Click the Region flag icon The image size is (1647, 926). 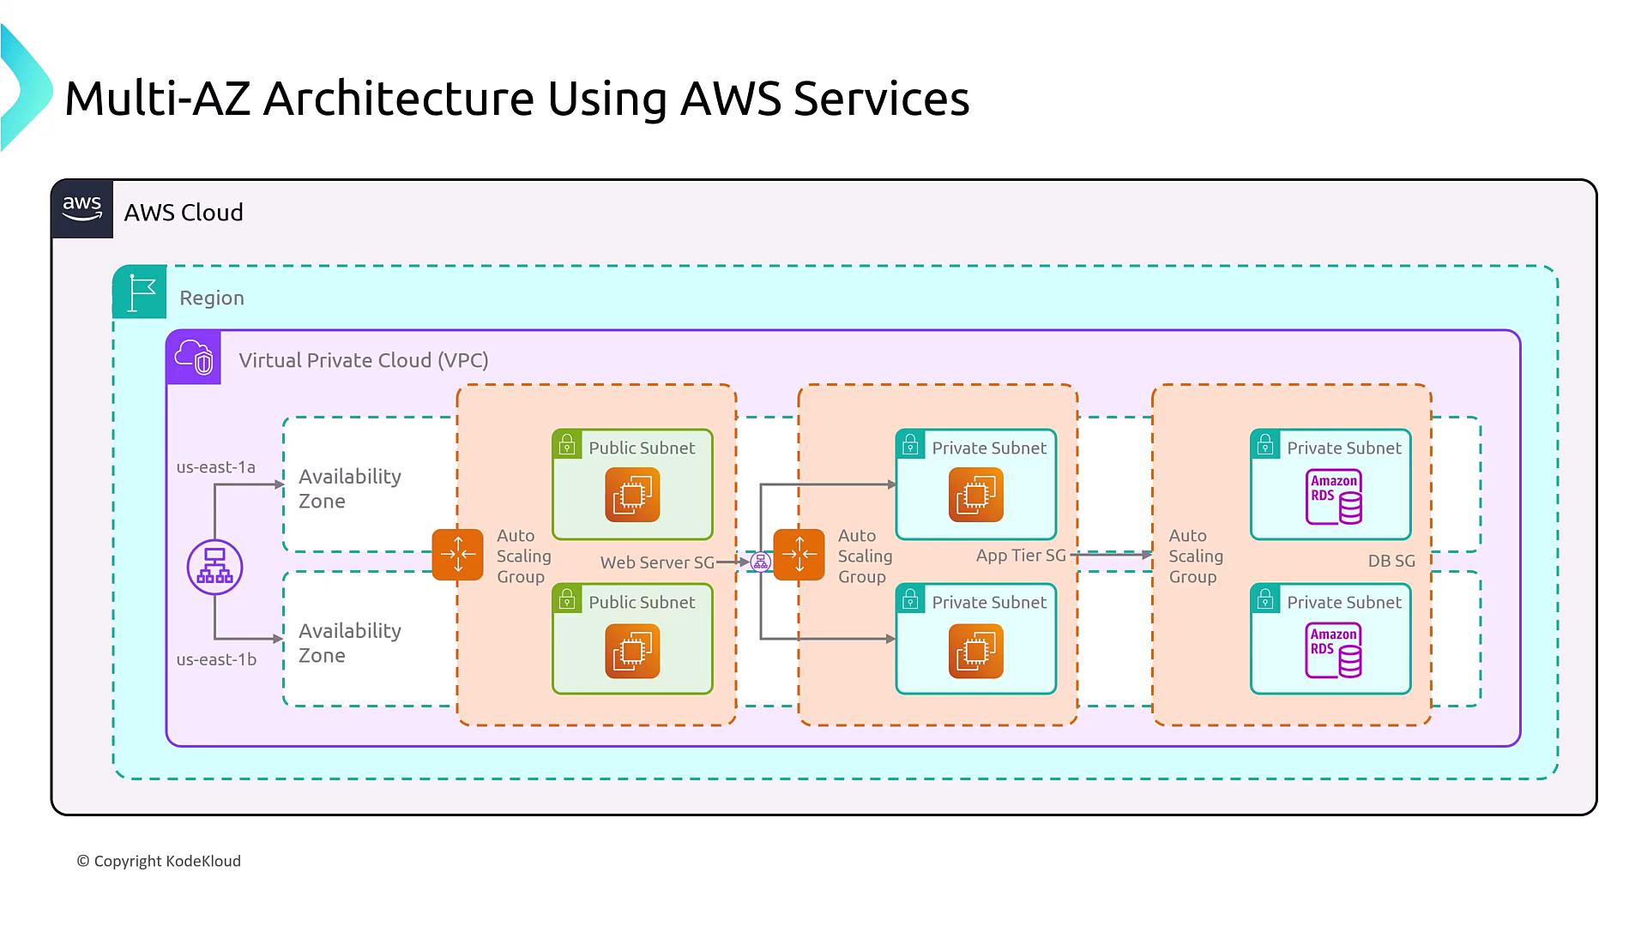point(140,292)
